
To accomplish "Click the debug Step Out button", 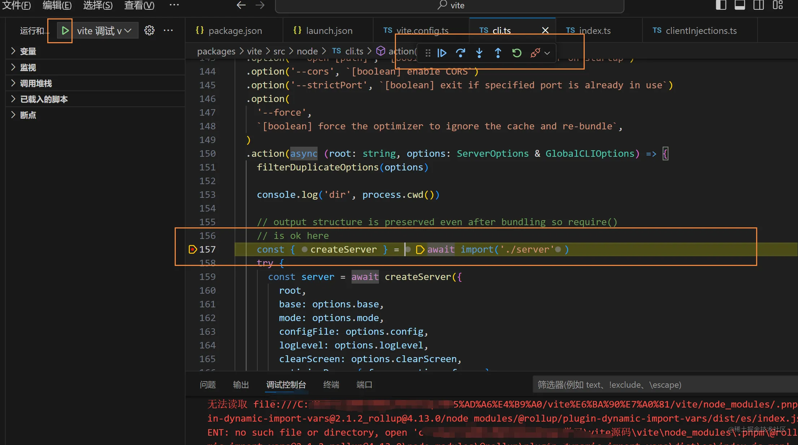I will 498,53.
